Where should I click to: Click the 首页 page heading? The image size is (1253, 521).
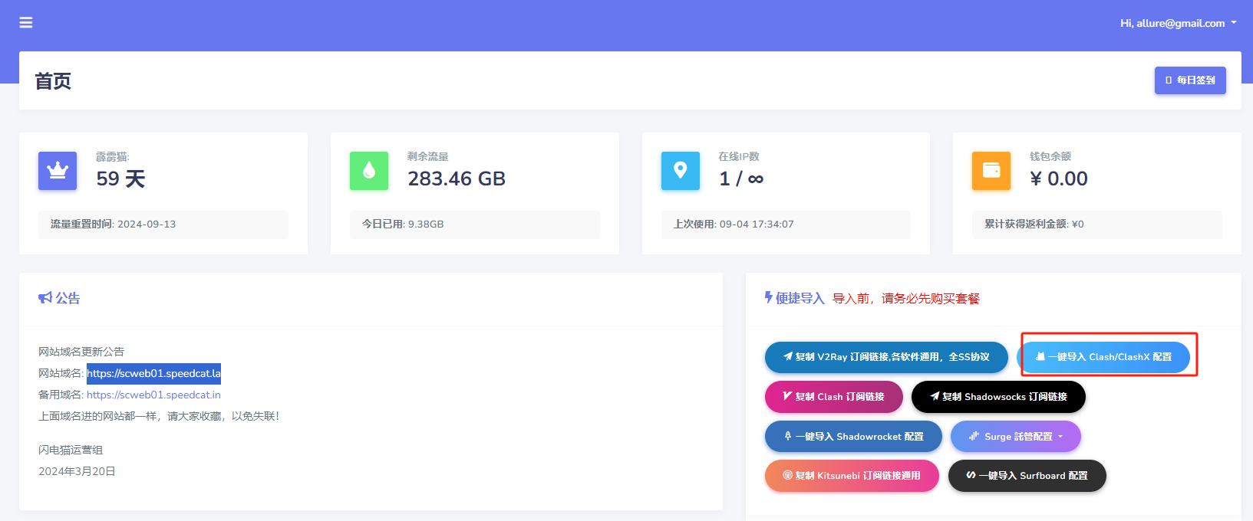tap(53, 81)
